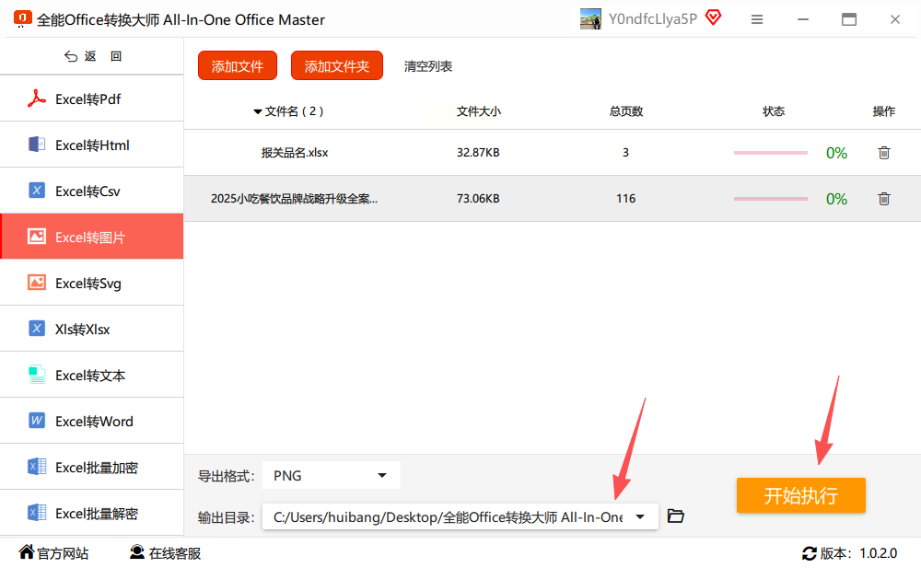Open Excel转文本 label

[x=90, y=376]
